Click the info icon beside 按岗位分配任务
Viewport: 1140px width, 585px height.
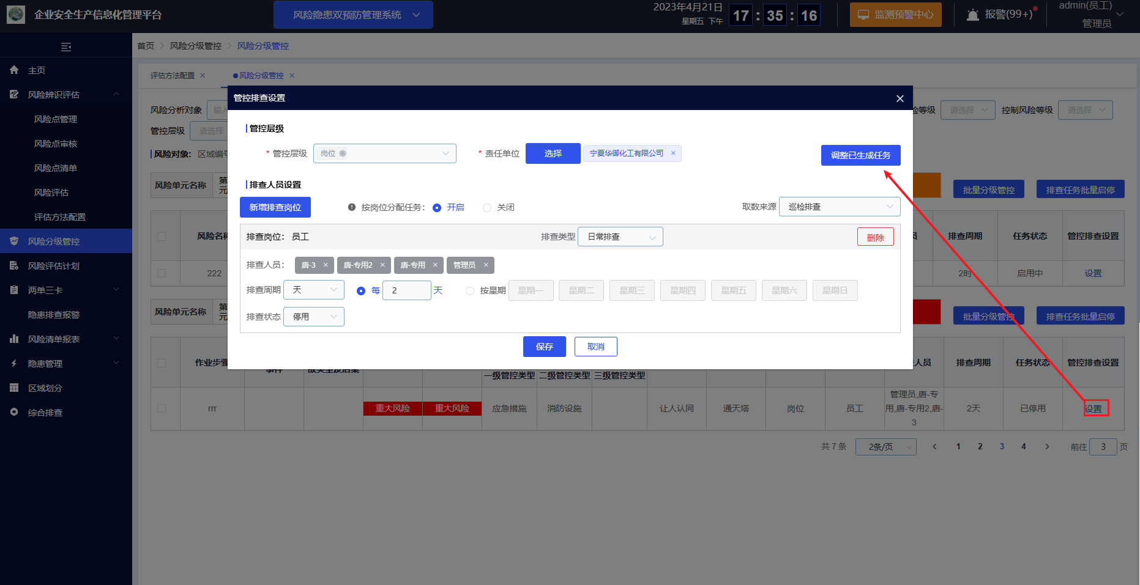352,207
